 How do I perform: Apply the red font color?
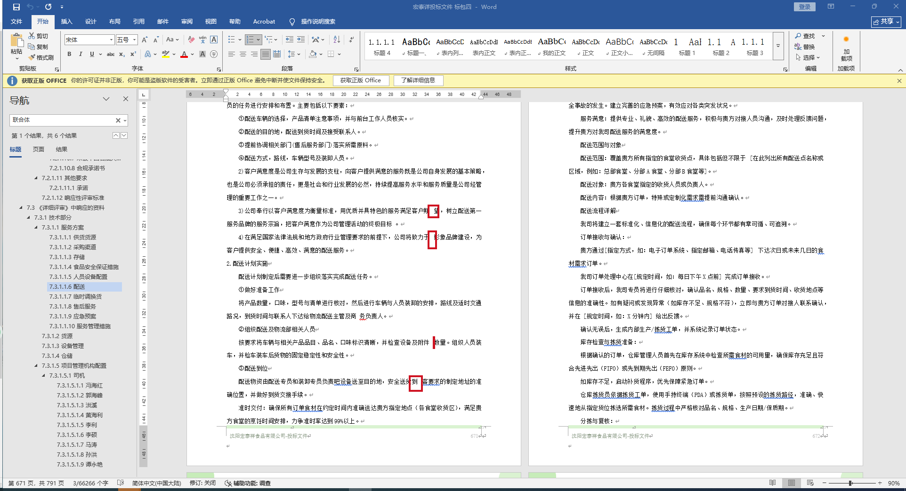pyautogui.click(x=184, y=54)
